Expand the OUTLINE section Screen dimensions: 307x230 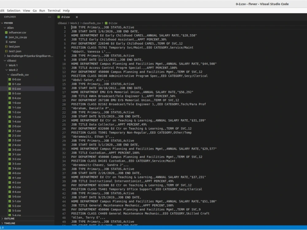tap(2, 219)
